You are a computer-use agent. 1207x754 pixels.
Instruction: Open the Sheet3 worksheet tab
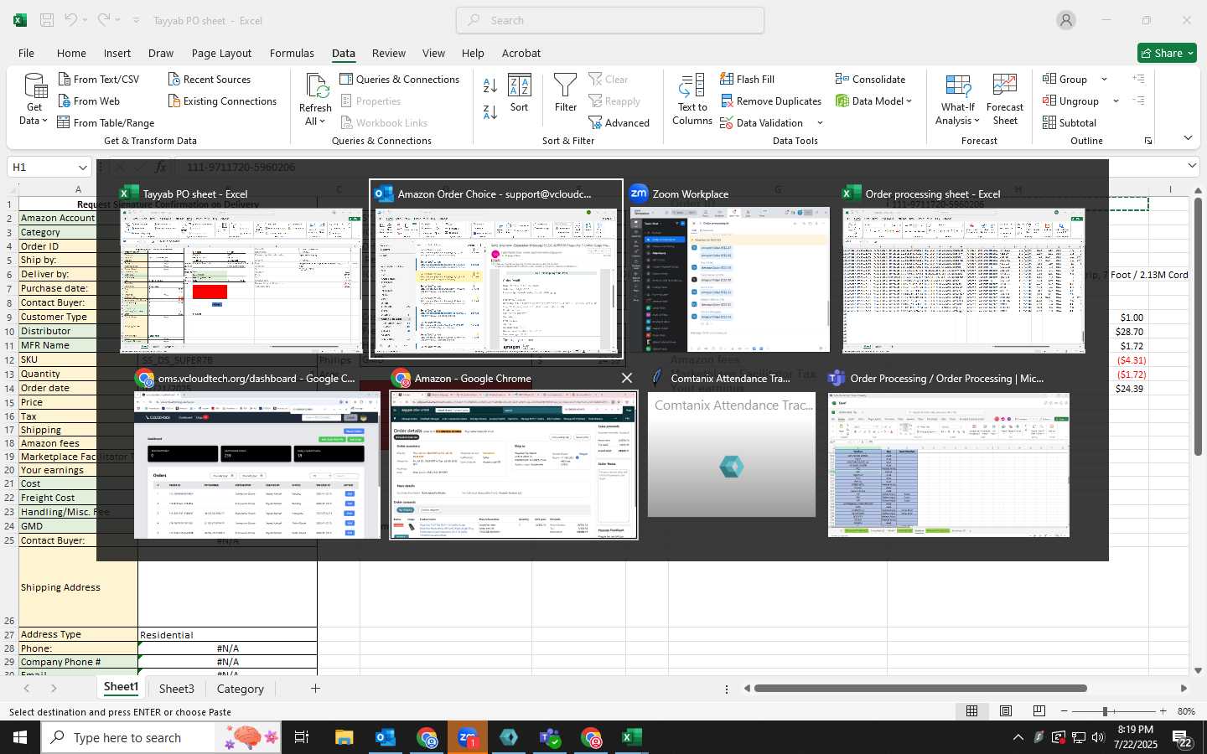click(x=177, y=689)
